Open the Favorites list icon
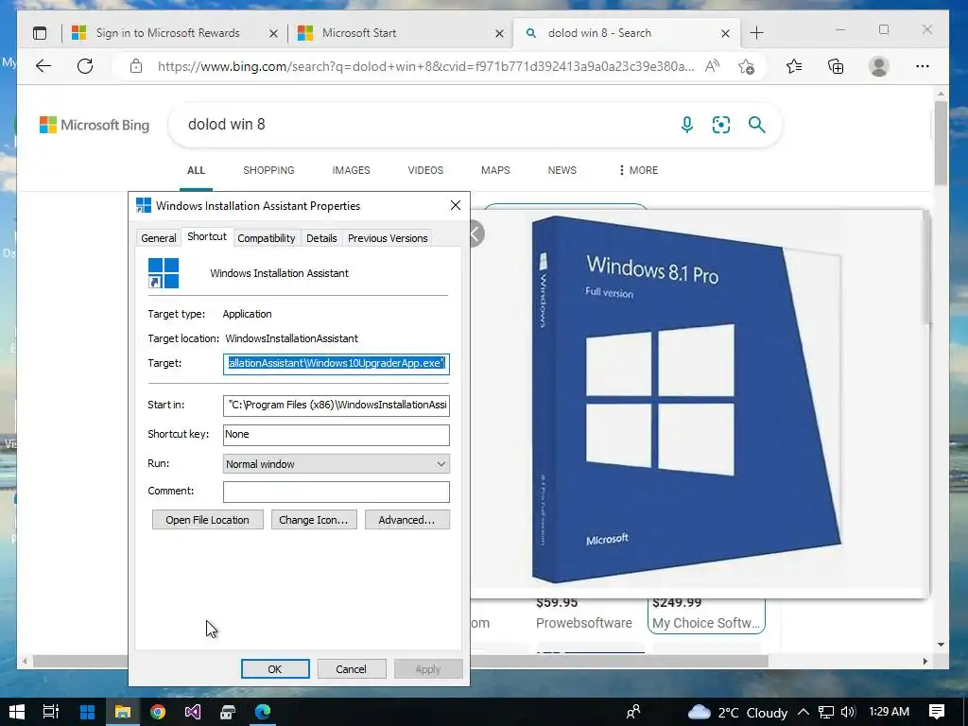The width and height of the screenshot is (968, 726). pyautogui.click(x=794, y=66)
